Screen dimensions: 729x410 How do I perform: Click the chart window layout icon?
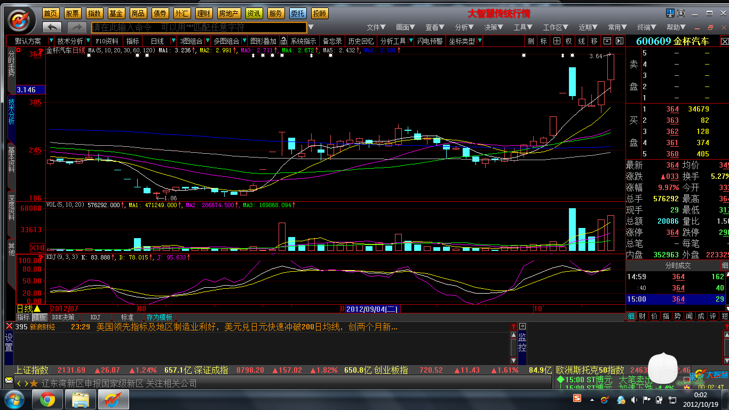607,41
